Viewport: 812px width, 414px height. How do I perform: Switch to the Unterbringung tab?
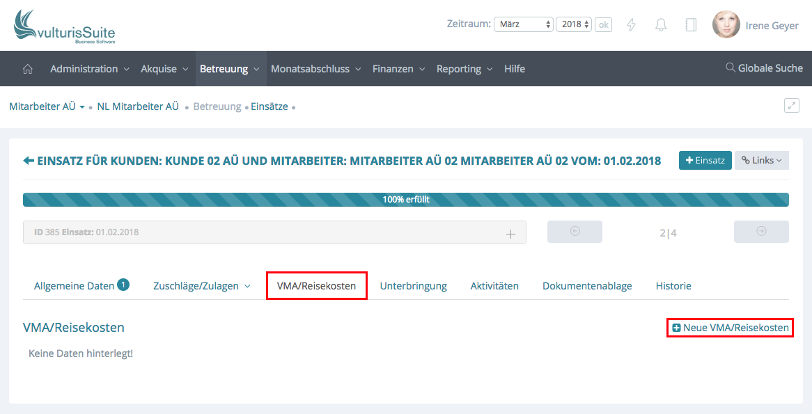tap(413, 286)
